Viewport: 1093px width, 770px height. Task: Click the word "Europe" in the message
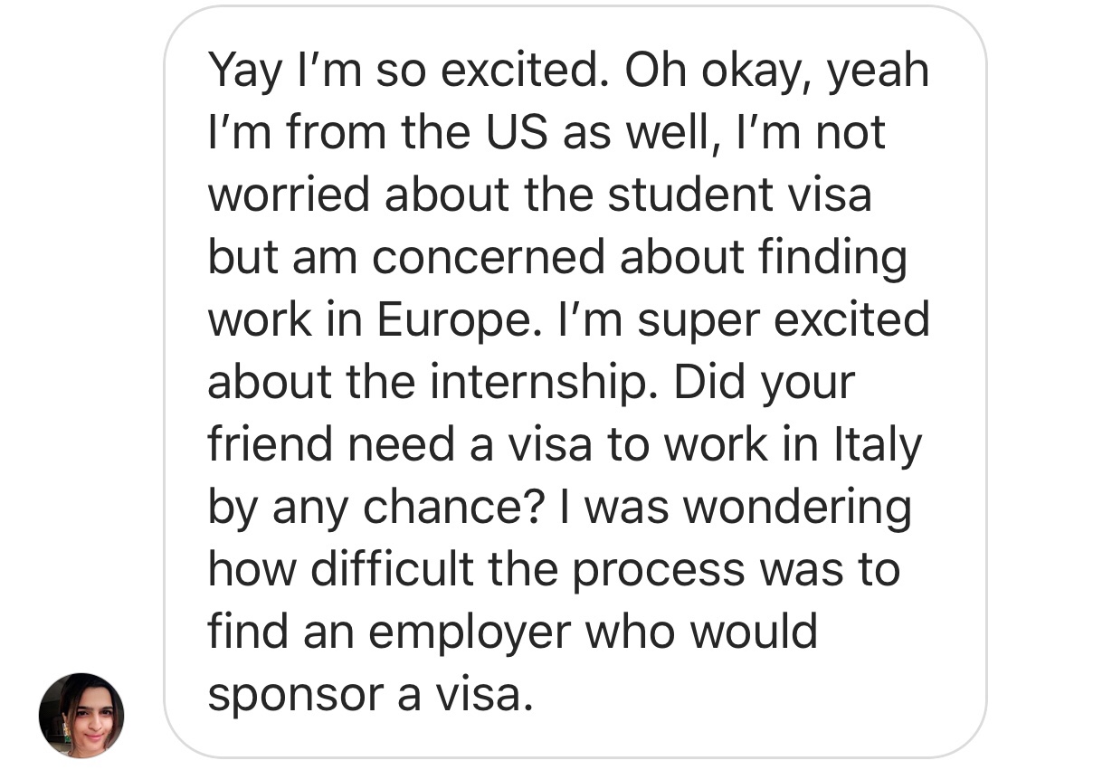[453, 320]
